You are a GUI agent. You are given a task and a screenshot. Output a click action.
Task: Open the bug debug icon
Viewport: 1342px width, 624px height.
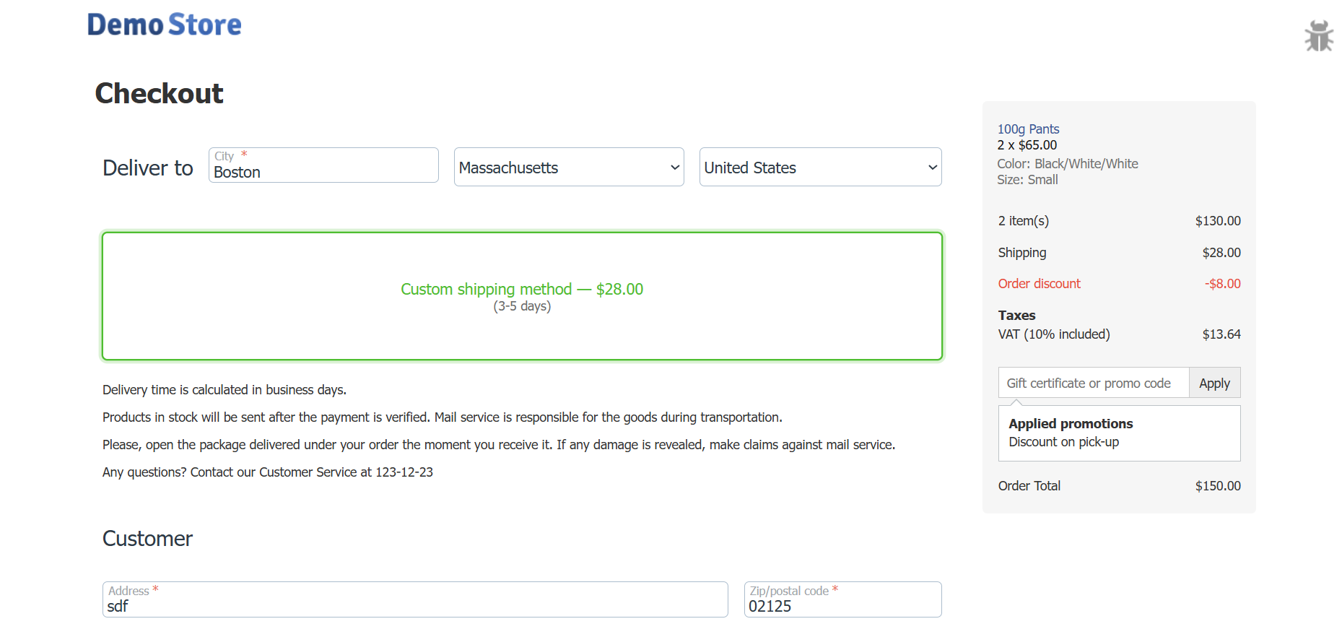coord(1318,35)
